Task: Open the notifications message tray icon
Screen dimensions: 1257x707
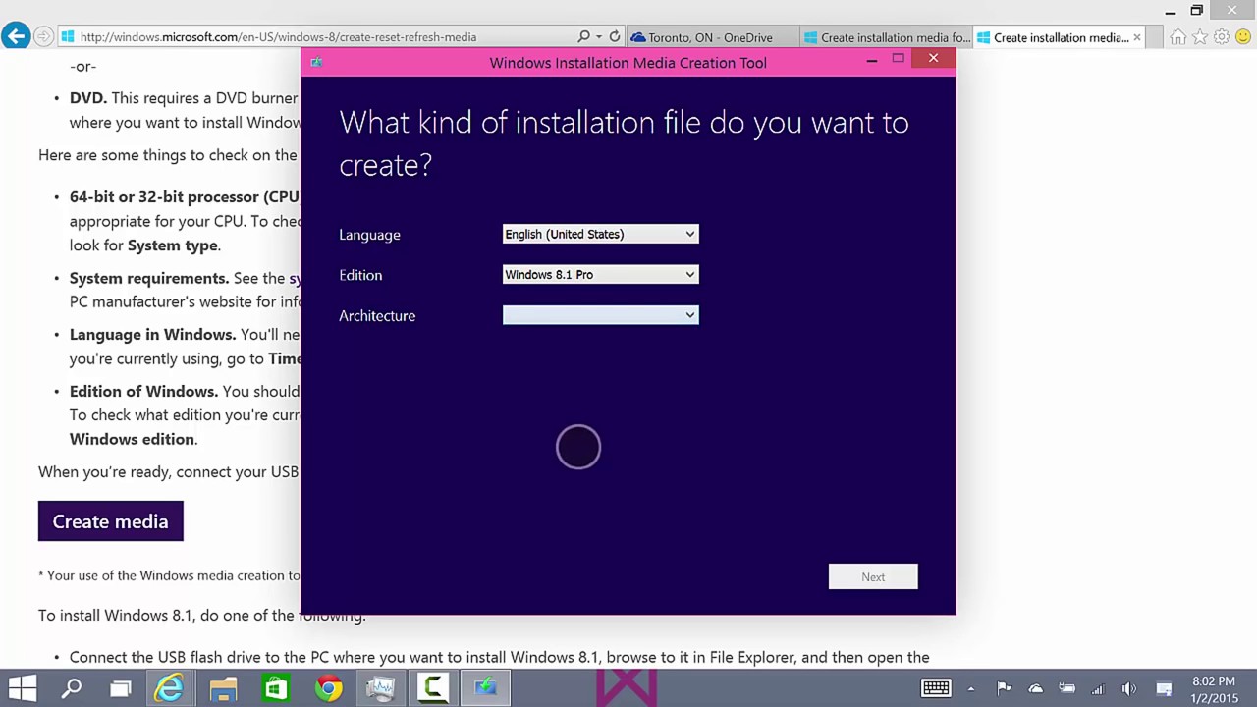Action: (1164, 688)
